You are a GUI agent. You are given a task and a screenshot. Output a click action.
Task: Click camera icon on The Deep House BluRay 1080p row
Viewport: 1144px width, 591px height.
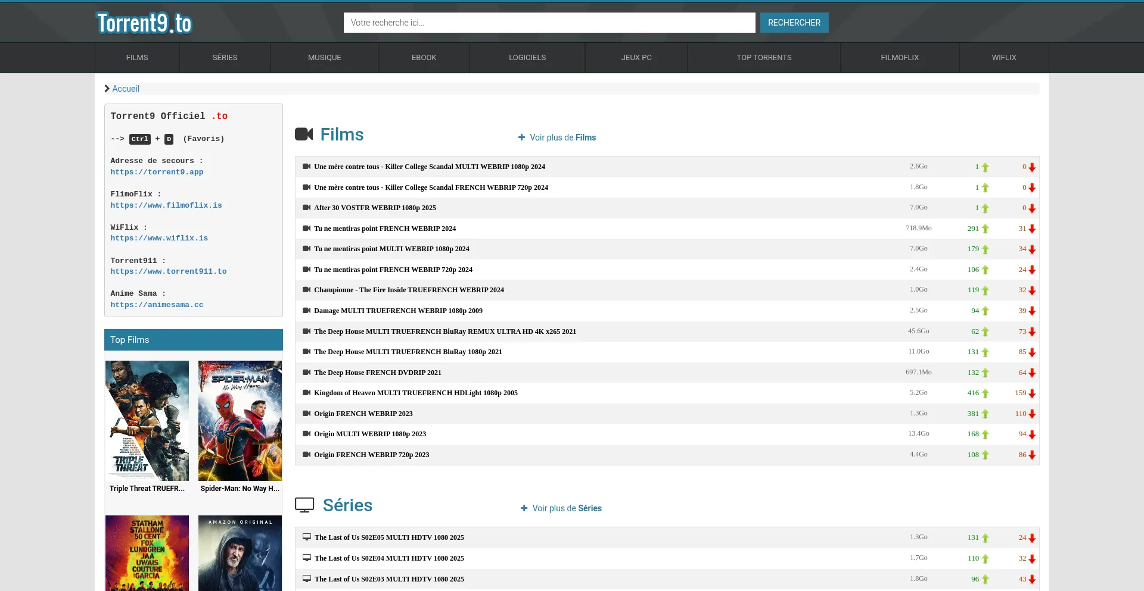(307, 352)
